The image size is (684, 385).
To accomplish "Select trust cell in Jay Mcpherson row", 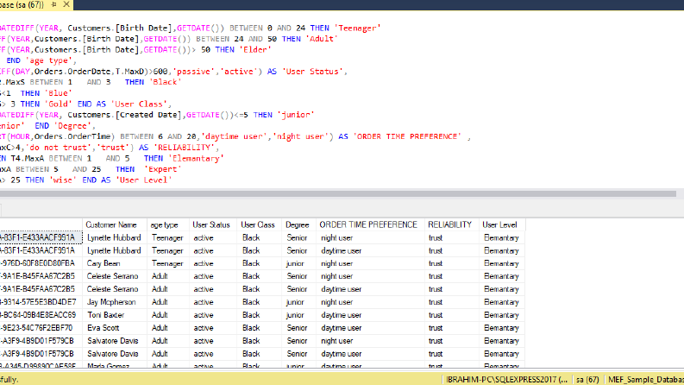I will click(452, 302).
